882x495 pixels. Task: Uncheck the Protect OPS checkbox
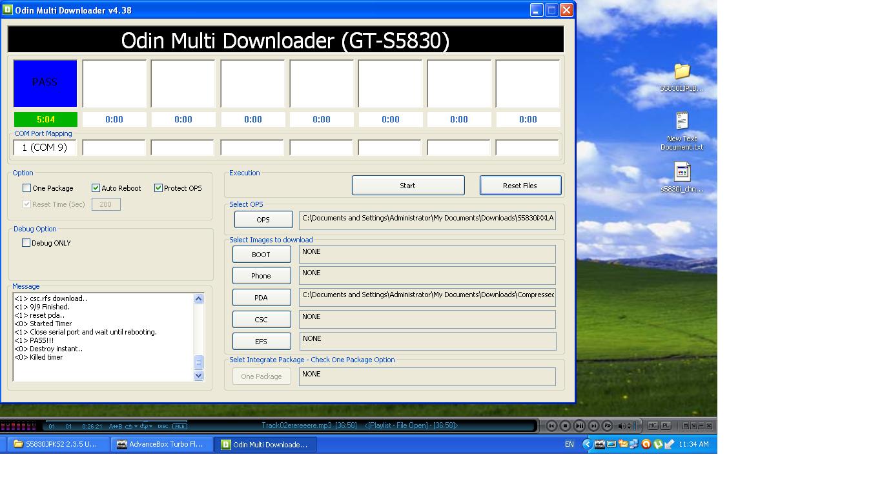tap(158, 188)
